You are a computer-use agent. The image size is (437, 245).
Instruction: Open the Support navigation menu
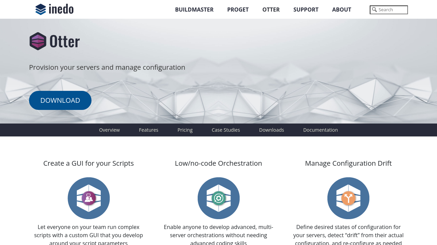point(306,10)
